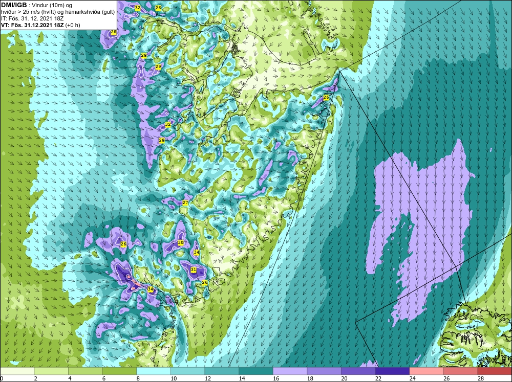Click the legend scale number 18

click(310, 378)
